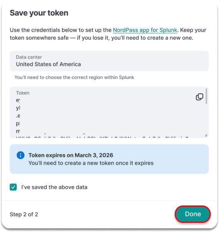
Task: Open the NordPass app for Splunk link
Action: coord(145,30)
